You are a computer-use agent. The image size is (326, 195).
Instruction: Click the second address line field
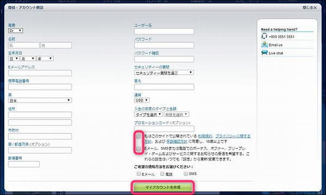pyautogui.click(x=40, y=122)
